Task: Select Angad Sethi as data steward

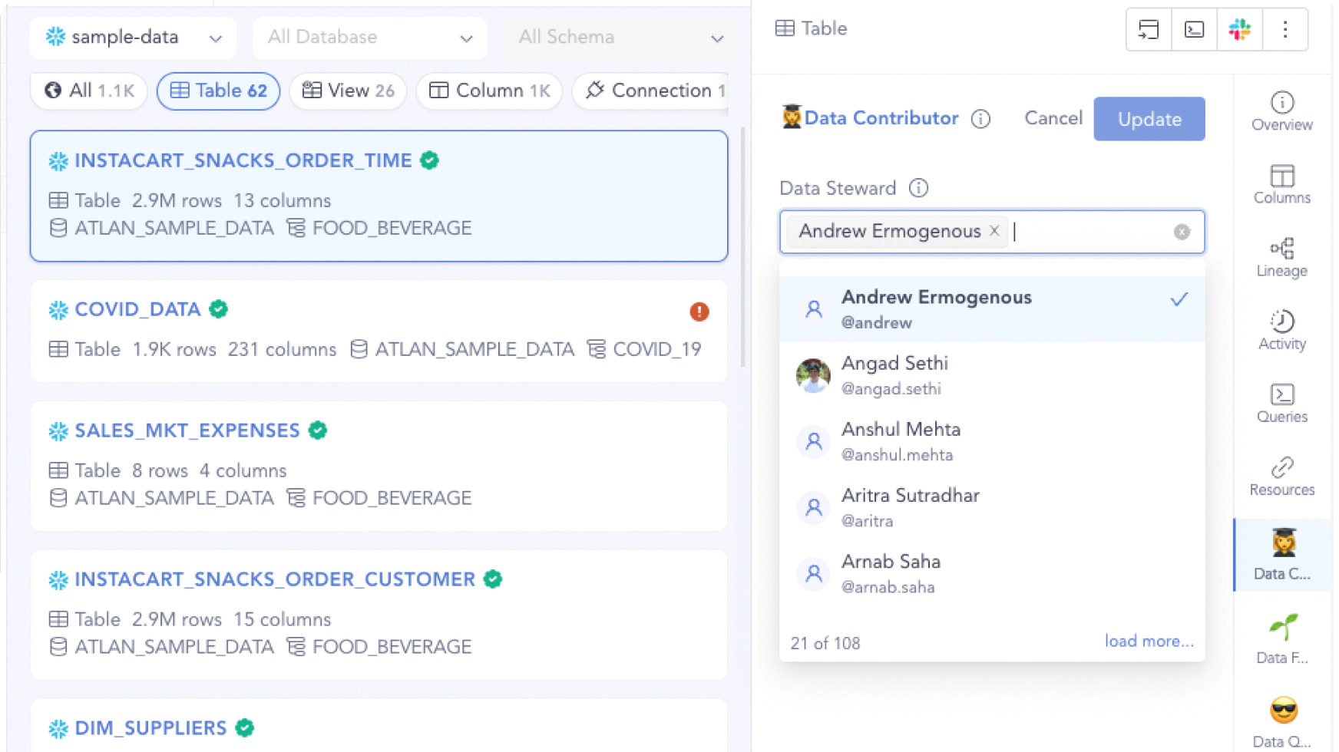Action: click(991, 375)
